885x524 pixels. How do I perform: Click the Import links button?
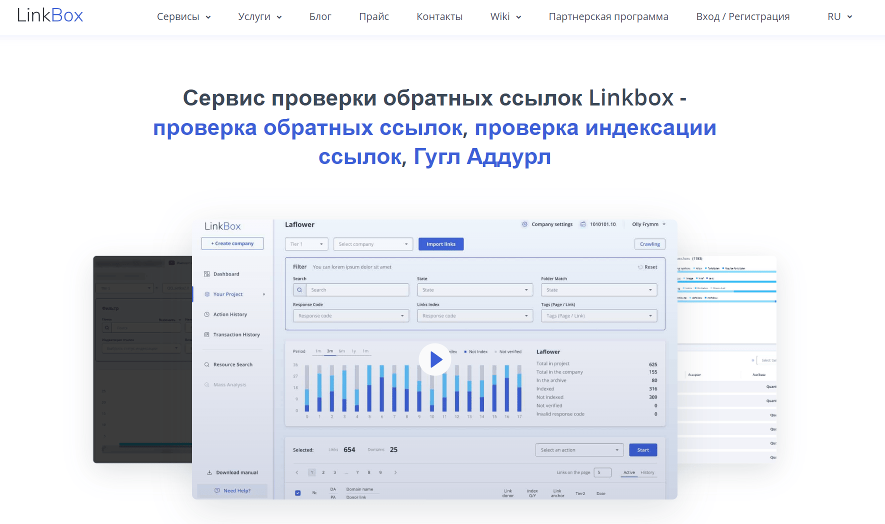coord(440,243)
